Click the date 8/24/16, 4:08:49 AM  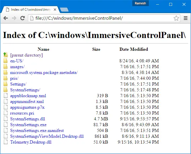click(x=139, y=61)
